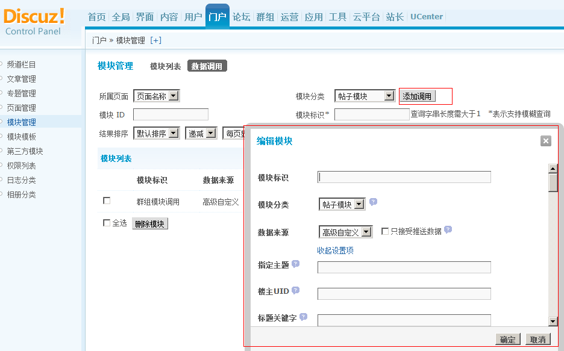This screenshot has height=351, width=564.
Task: Close the 编辑模块 dialog with X icon
Action: [546, 141]
